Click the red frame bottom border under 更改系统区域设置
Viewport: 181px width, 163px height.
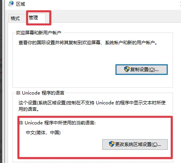[x=95, y=158]
